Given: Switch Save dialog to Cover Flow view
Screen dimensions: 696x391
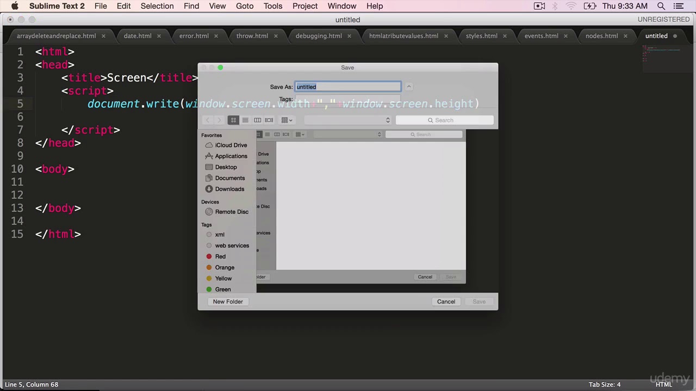Looking at the screenshot, I should 269,120.
